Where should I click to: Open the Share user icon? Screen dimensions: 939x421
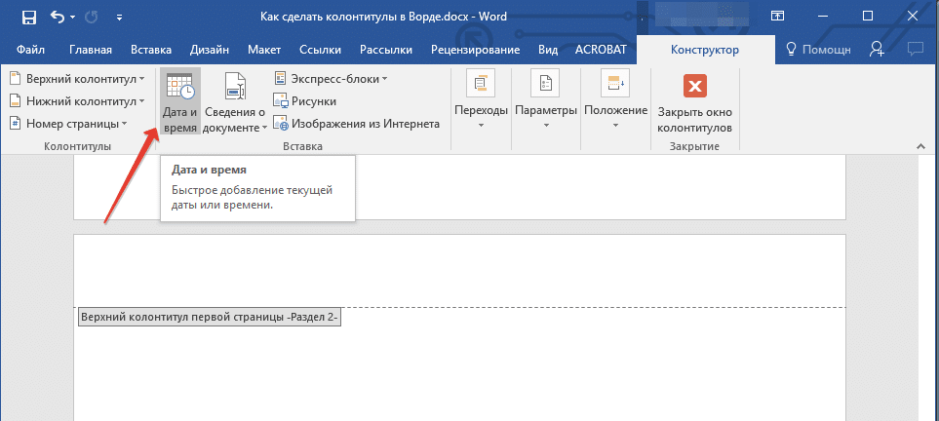(877, 50)
